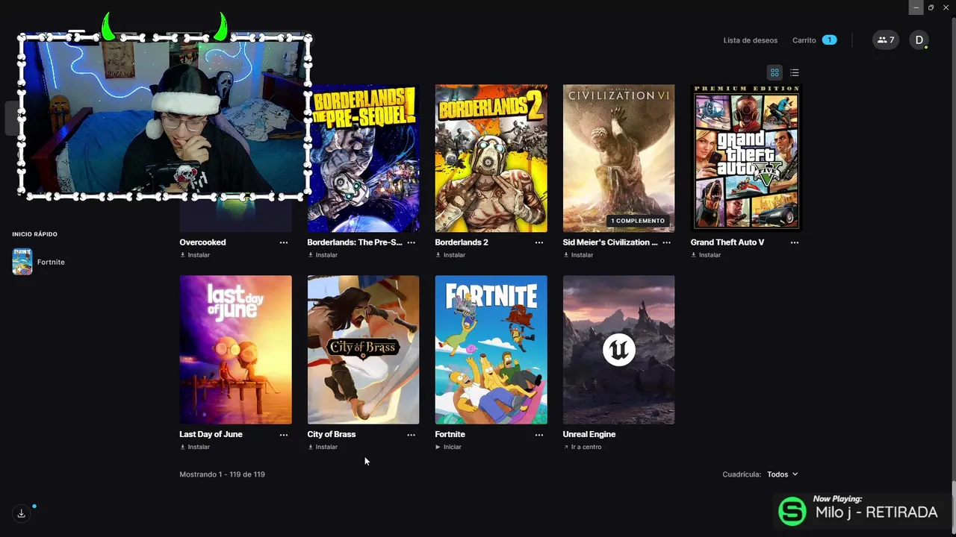Install Last Day of June
Viewport: 956px width, 537px height.
pos(195,447)
